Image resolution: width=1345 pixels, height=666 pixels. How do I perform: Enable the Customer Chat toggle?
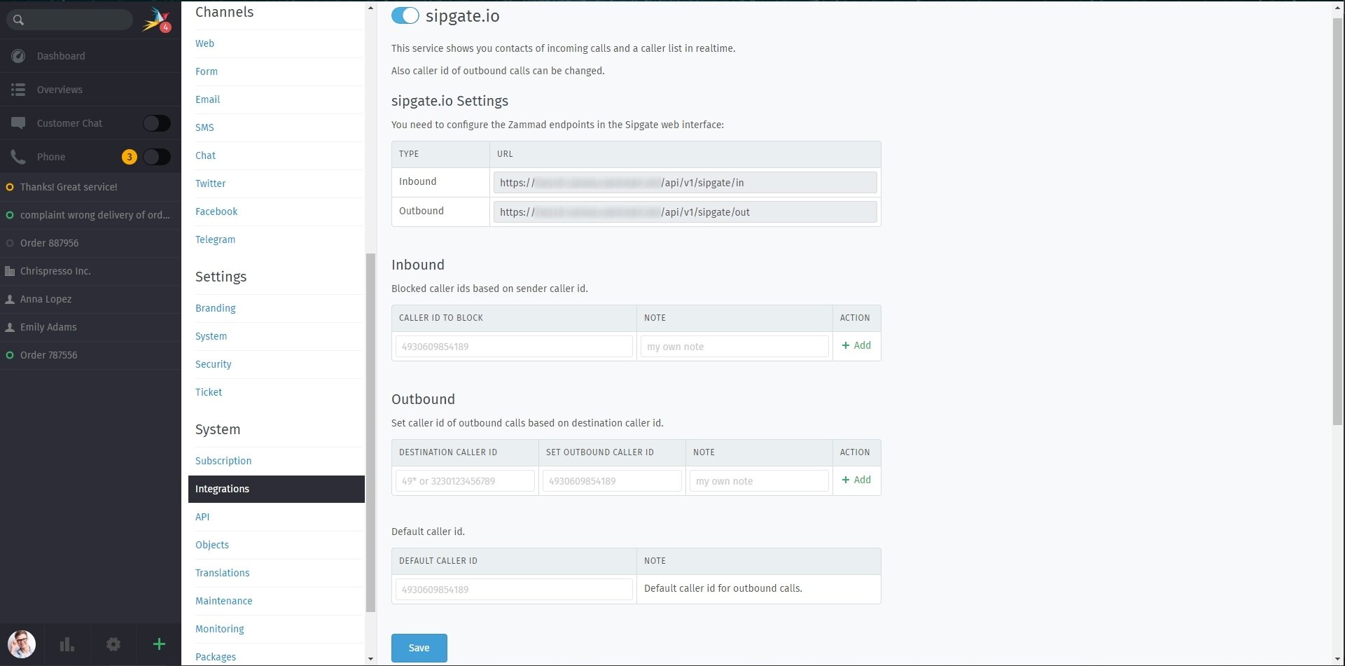pos(157,123)
